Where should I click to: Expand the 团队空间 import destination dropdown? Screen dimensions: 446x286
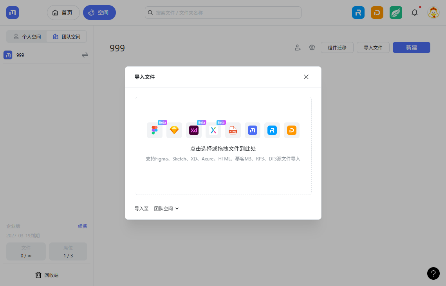pos(166,209)
